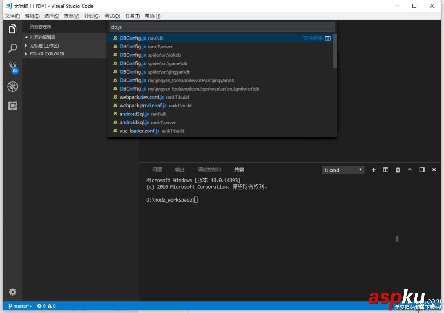Open the 文件(F) menu
The height and width of the screenshot is (313, 444).
(12, 16)
